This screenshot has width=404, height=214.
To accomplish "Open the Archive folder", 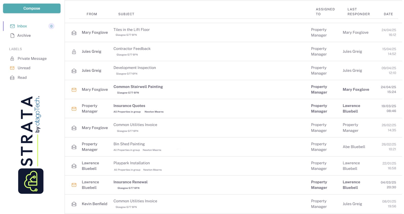I will [24, 35].
